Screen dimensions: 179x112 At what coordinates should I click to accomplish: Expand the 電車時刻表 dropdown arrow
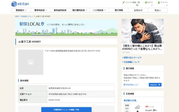[x=46, y=10]
